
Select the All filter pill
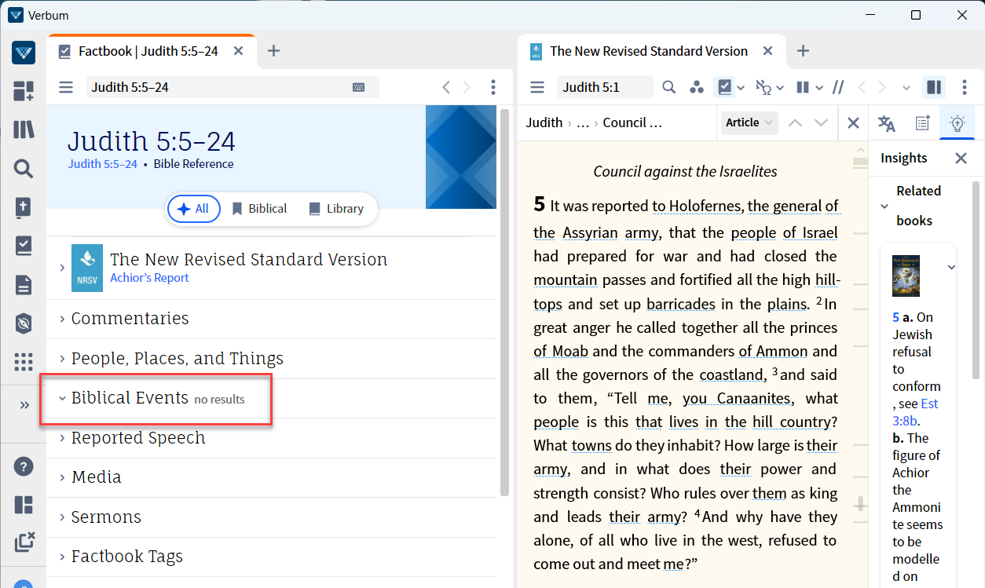(193, 209)
